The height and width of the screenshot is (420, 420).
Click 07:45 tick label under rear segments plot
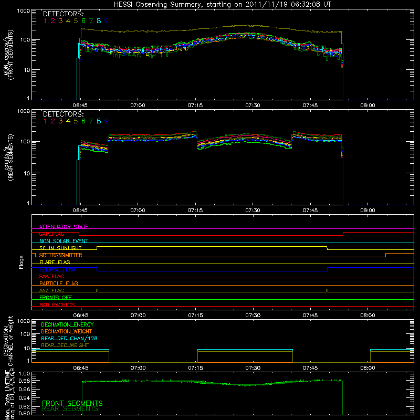(x=310, y=211)
